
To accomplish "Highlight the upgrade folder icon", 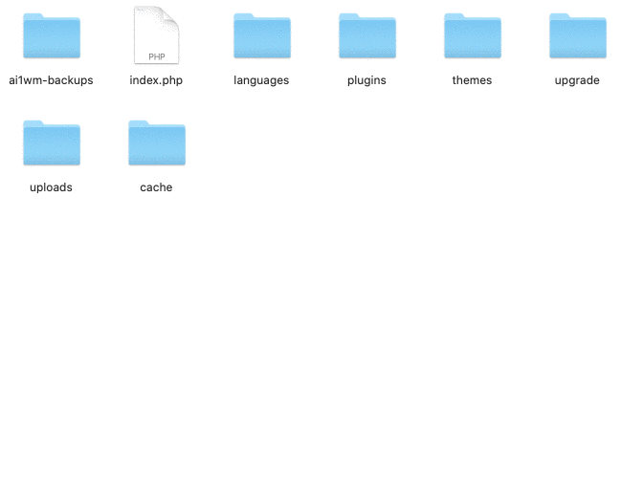I will click(x=577, y=36).
